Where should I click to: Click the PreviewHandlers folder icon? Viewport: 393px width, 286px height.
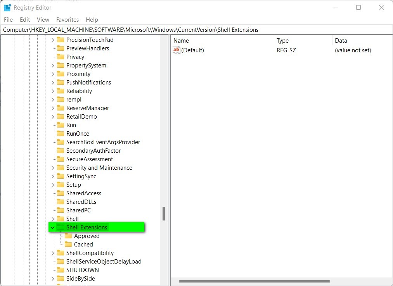click(x=61, y=48)
